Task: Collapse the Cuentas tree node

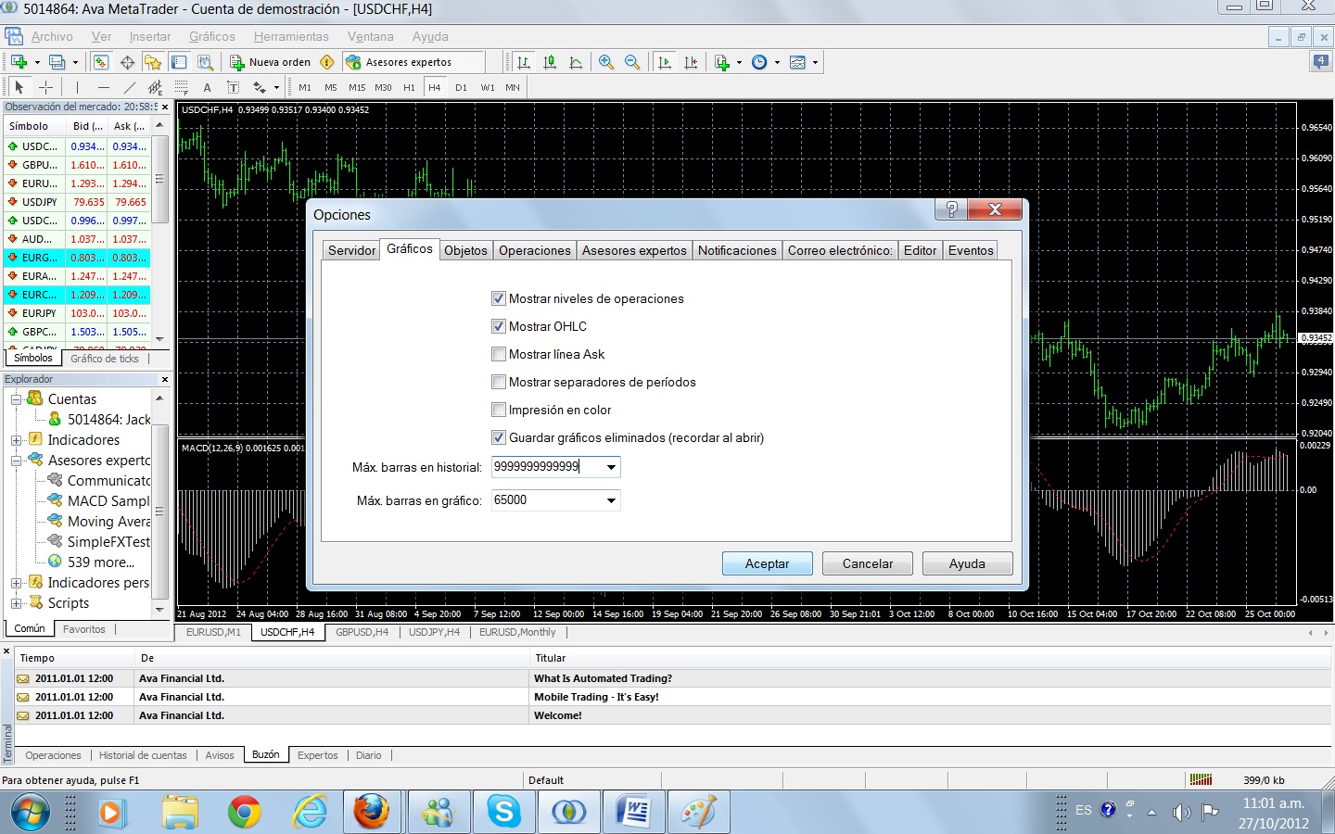Action: (16, 399)
